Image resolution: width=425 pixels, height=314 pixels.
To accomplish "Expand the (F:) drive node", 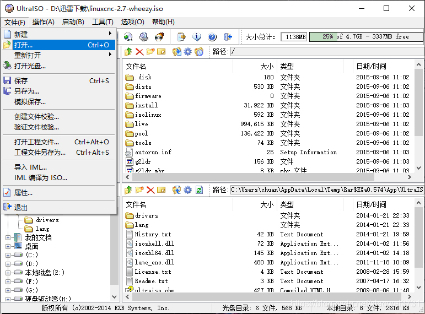I will 8,281.
